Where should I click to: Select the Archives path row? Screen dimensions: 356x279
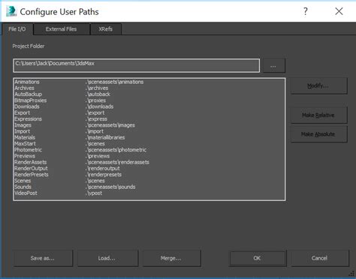click(x=149, y=88)
